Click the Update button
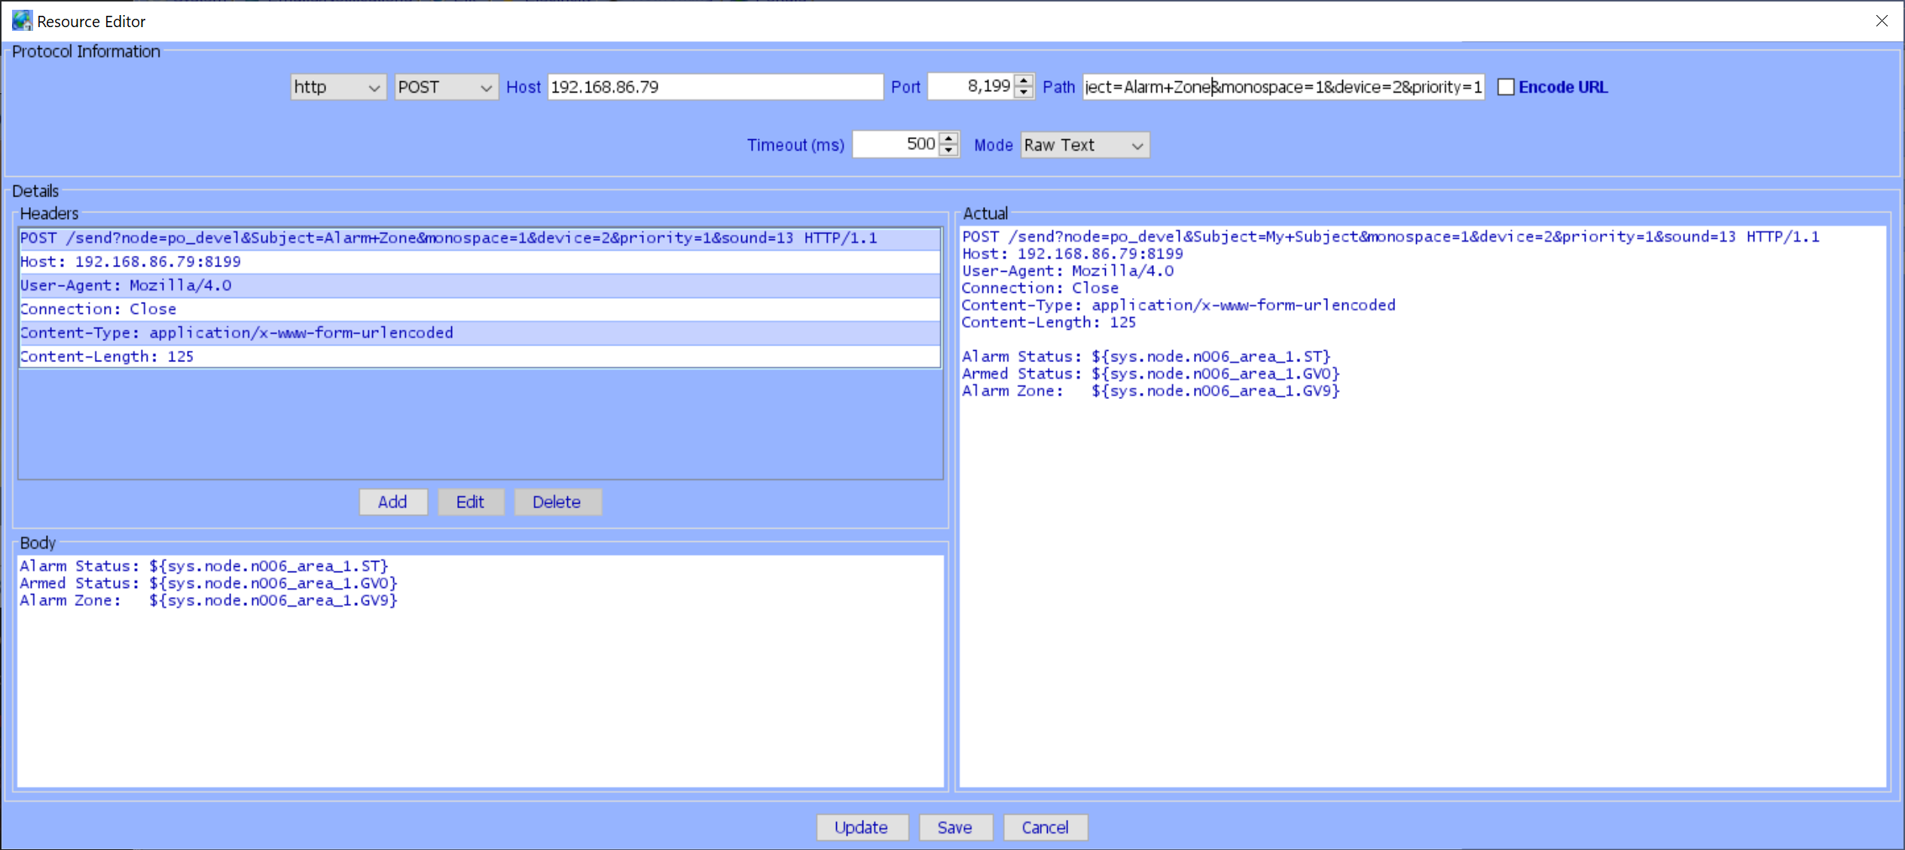The width and height of the screenshot is (1905, 850). 862,826
